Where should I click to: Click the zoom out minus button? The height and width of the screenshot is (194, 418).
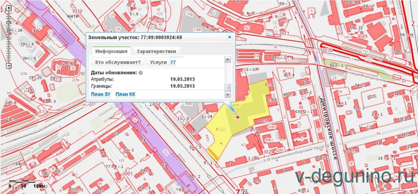pyautogui.click(x=9, y=66)
